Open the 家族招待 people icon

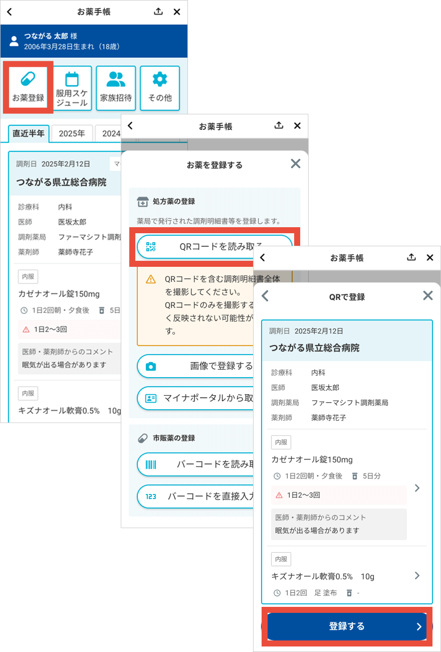click(x=116, y=79)
